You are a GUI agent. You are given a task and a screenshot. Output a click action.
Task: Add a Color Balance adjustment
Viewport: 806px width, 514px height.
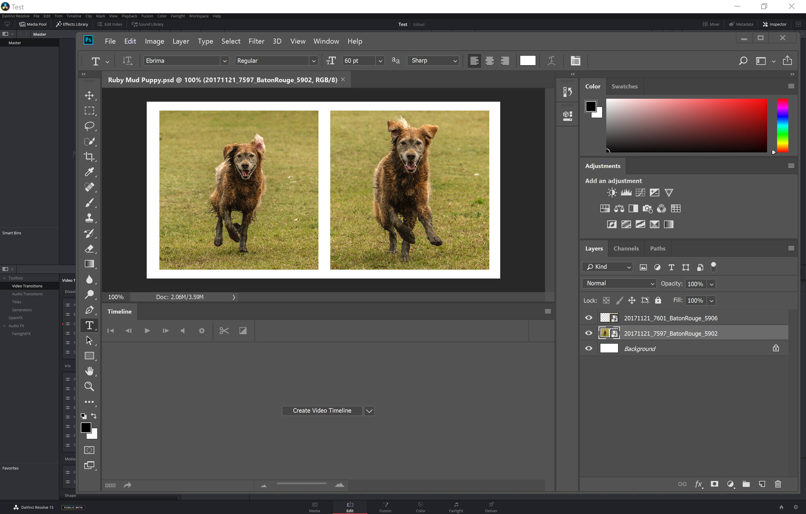619,209
